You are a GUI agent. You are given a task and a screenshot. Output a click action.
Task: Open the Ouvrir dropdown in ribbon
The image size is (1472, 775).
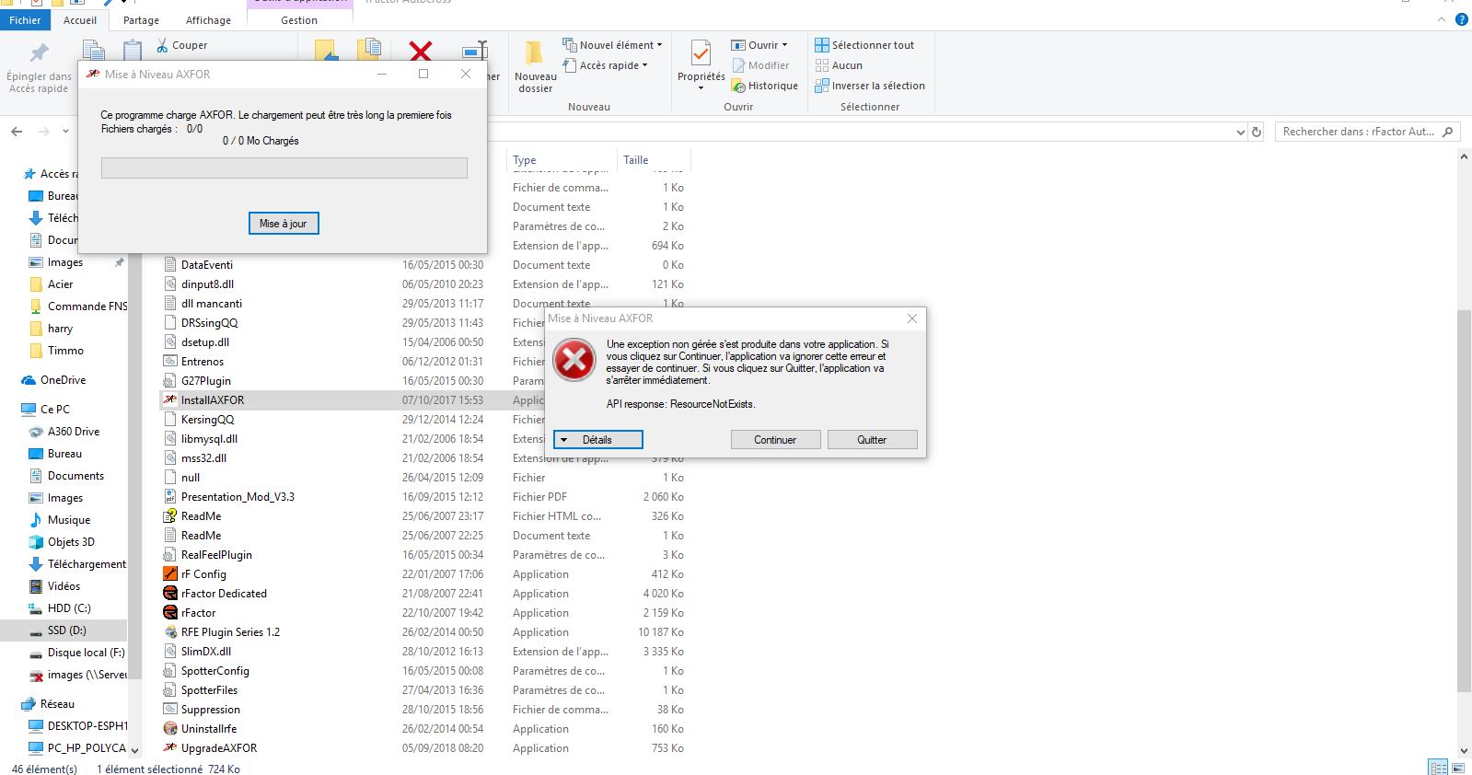[759, 44]
